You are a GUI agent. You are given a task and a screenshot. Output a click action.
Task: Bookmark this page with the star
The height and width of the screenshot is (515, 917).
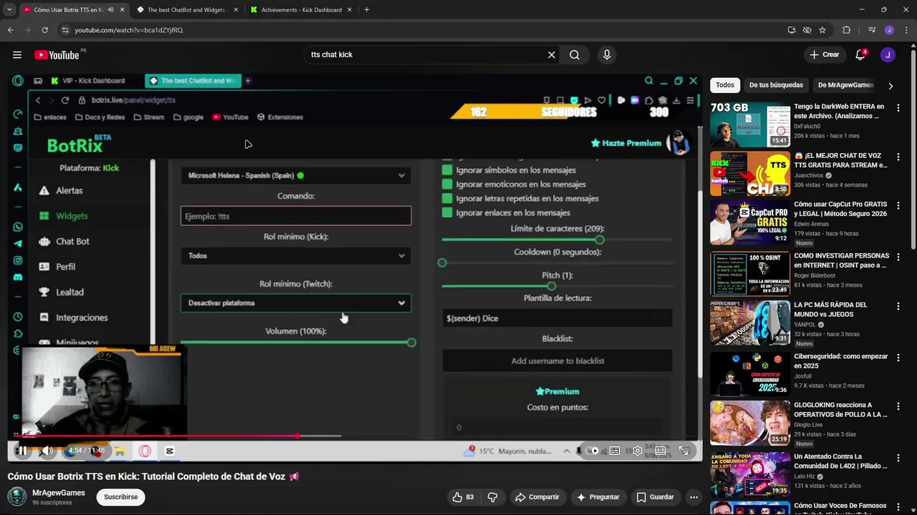click(822, 30)
